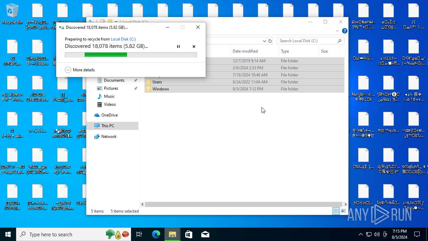428x241 pixels.
Task: Open the Notification center icon
Action: point(417,234)
